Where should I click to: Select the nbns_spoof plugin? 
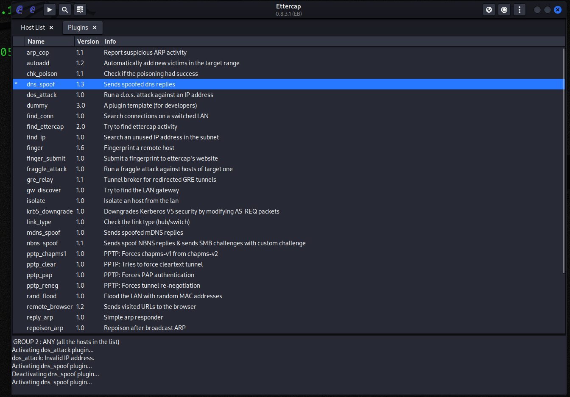pyautogui.click(x=288, y=243)
